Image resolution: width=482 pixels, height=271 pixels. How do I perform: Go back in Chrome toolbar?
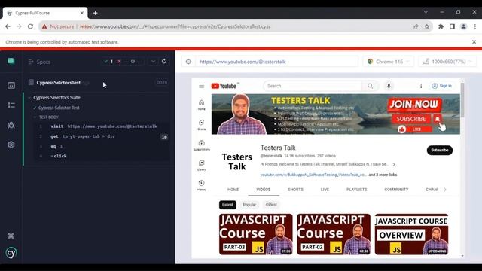click(8, 26)
